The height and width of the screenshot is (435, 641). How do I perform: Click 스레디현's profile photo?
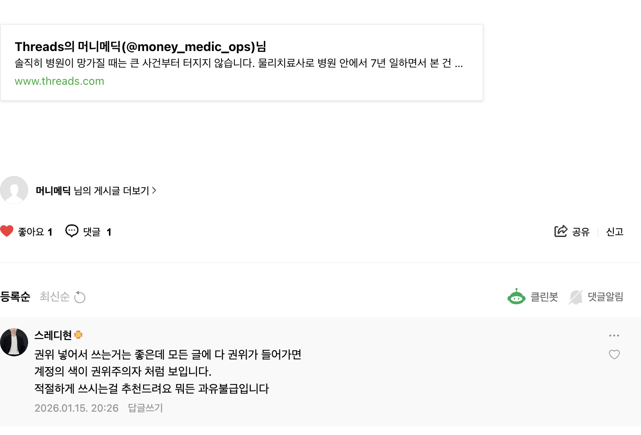[14, 342]
